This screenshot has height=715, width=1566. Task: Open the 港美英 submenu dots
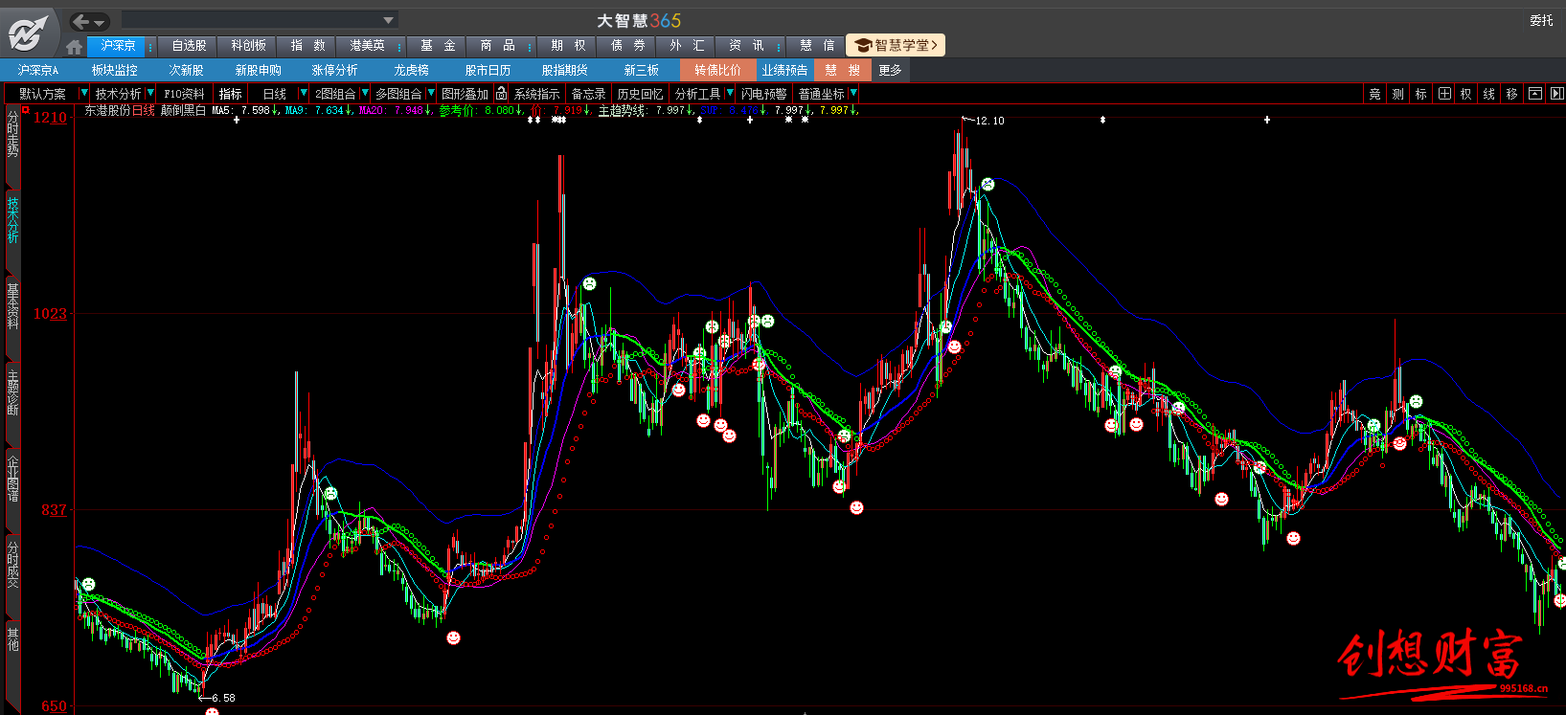pos(399,46)
